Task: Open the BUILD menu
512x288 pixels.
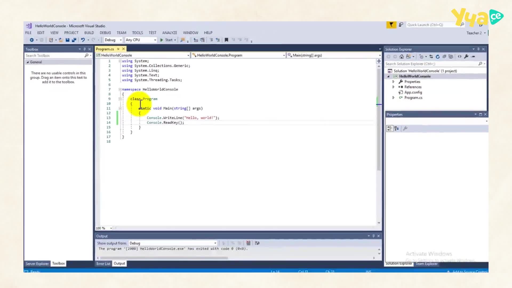Action: [89, 33]
